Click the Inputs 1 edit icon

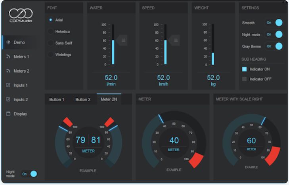point(8,85)
